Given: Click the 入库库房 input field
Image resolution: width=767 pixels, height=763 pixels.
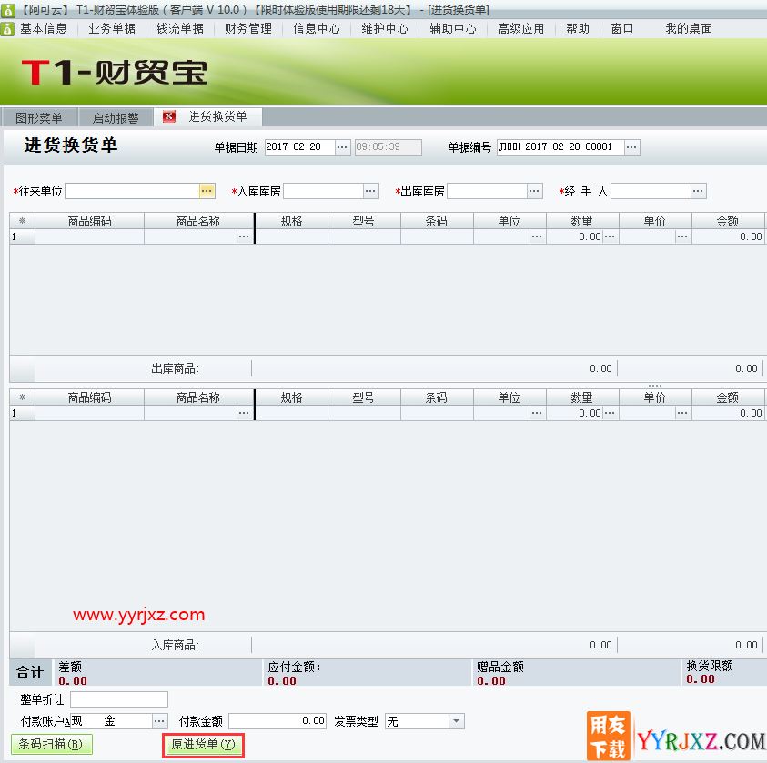Looking at the screenshot, I should point(323,191).
